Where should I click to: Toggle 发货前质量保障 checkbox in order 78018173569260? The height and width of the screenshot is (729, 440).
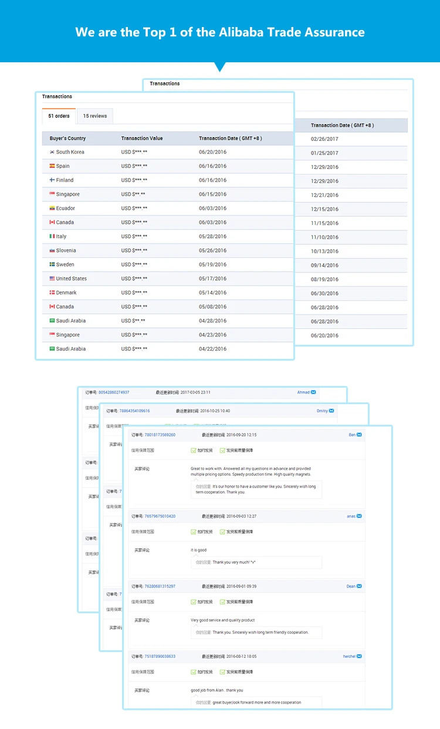222,451
